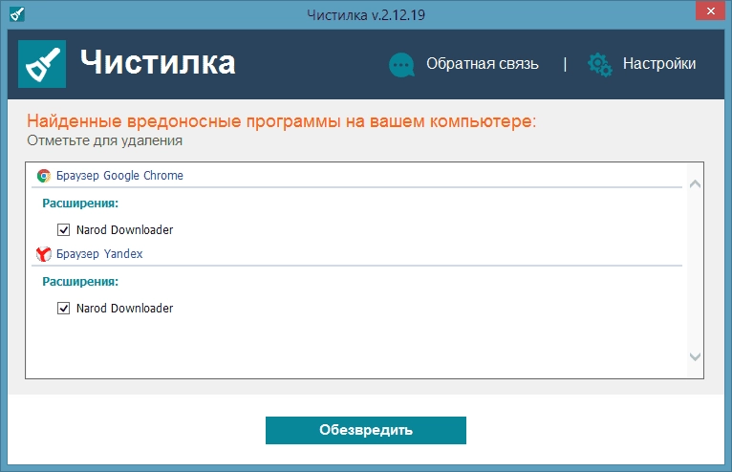The height and width of the screenshot is (472, 732).
Task: Click the settings gears icon
Action: point(600,64)
